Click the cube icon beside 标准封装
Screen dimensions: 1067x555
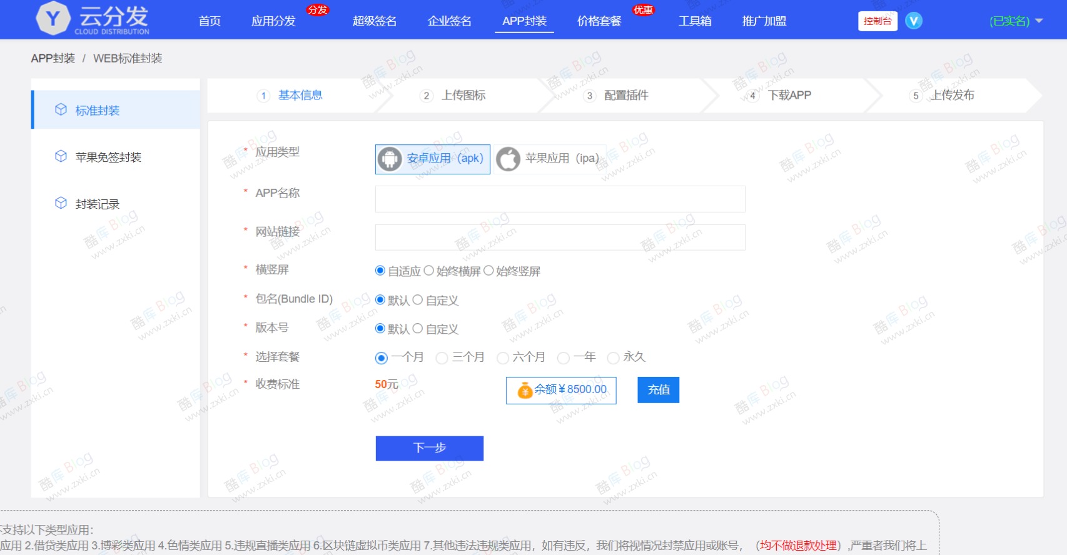[x=61, y=110]
